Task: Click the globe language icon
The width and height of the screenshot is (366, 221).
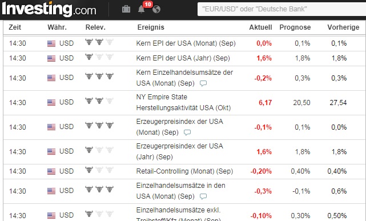Action: pos(156,9)
